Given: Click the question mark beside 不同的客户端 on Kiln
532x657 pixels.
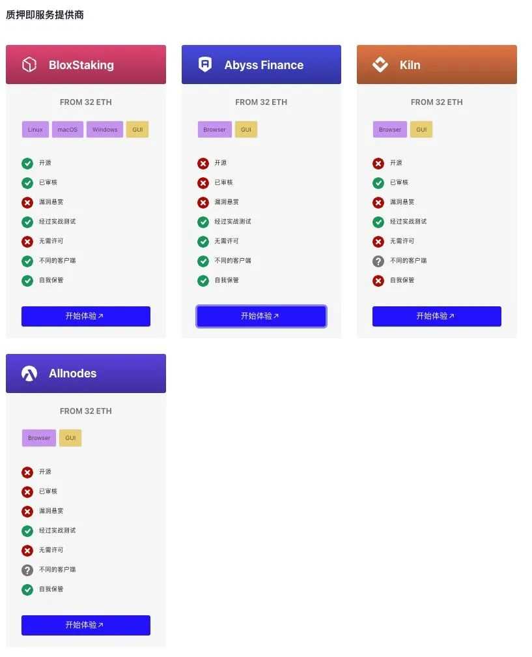Looking at the screenshot, I should [378, 261].
